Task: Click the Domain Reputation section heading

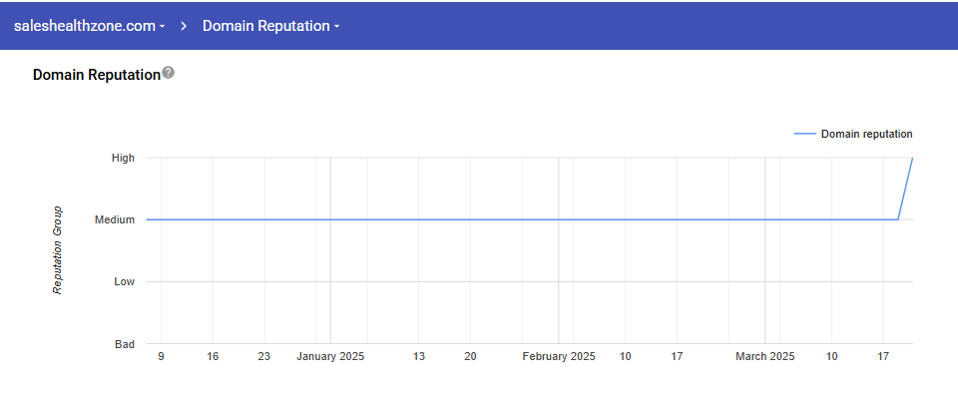Action: point(96,75)
